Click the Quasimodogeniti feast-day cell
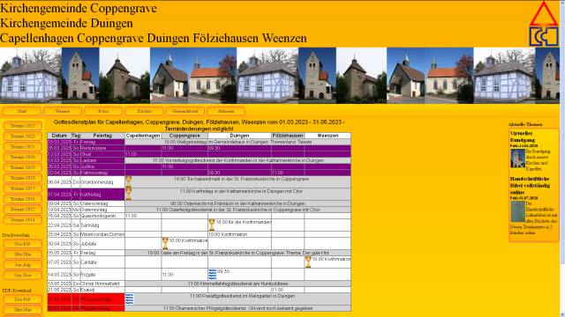 click(x=102, y=216)
